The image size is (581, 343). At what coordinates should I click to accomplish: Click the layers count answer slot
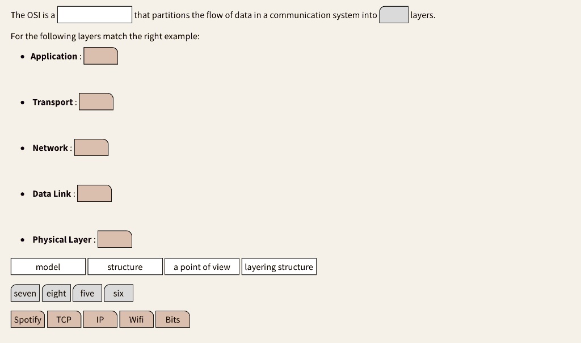tap(393, 14)
